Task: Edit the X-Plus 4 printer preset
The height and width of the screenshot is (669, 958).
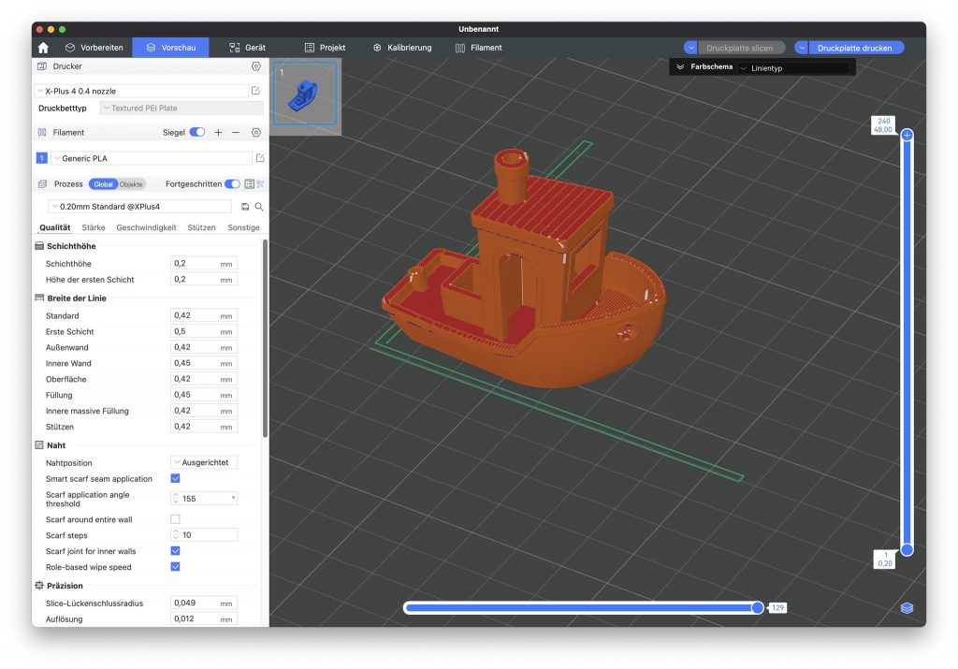Action: [x=255, y=91]
